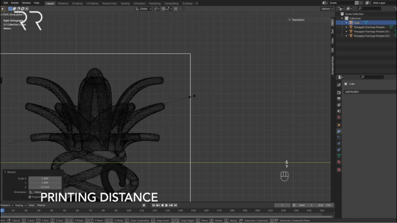Select the extend selection mode icon
Image resolution: width=397 pixels, height=223 pixels.
coord(14,9)
